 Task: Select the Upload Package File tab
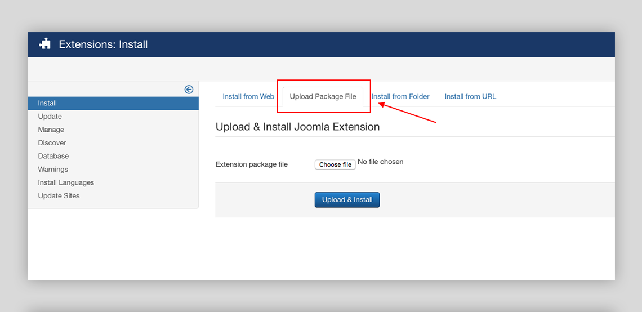323,96
